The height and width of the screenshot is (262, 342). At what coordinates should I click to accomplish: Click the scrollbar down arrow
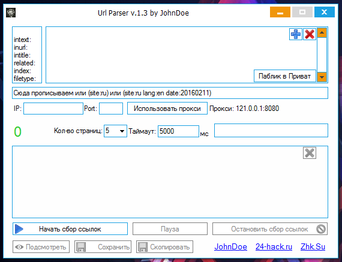[322, 77]
